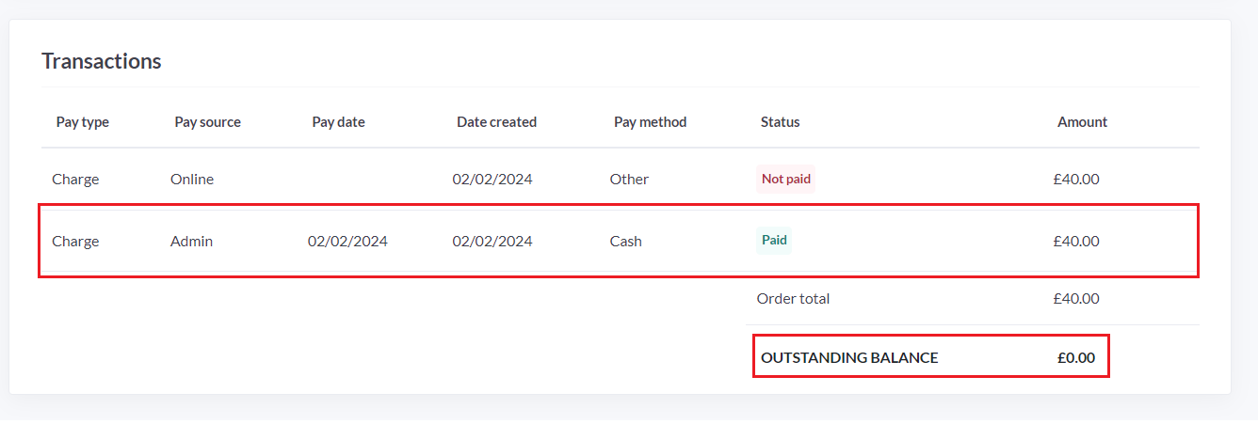The height and width of the screenshot is (424, 1258).
Task: Click the Paid status badge
Action: [x=775, y=241]
